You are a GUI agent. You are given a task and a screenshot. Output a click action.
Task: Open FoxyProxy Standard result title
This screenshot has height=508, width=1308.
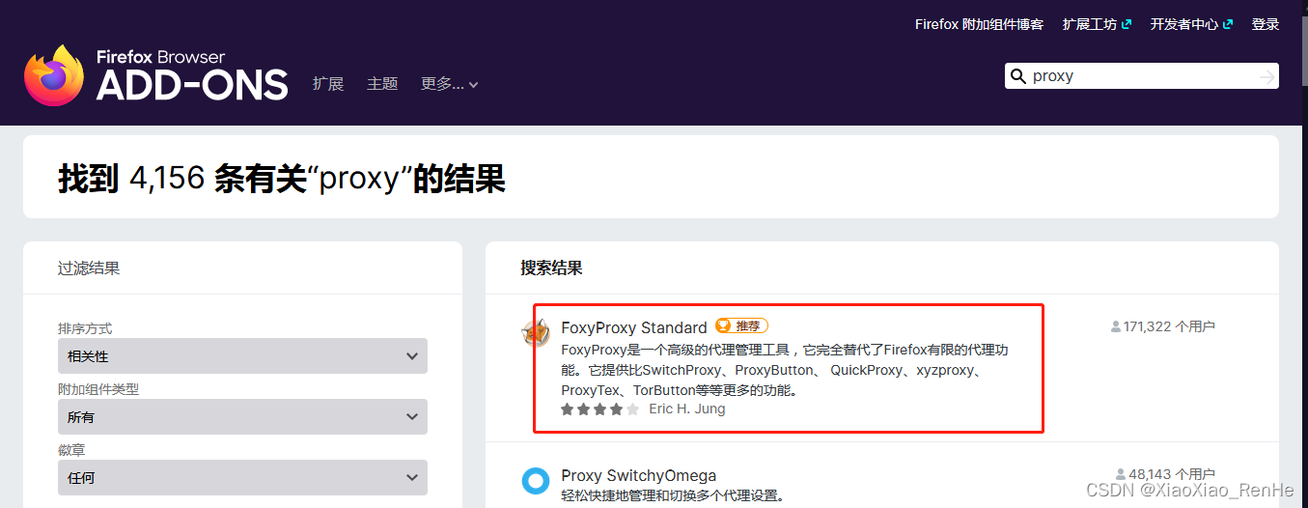pyautogui.click(x=634, y=327)
